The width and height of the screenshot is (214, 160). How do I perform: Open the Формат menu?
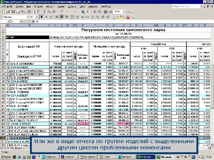coord(50,7)
